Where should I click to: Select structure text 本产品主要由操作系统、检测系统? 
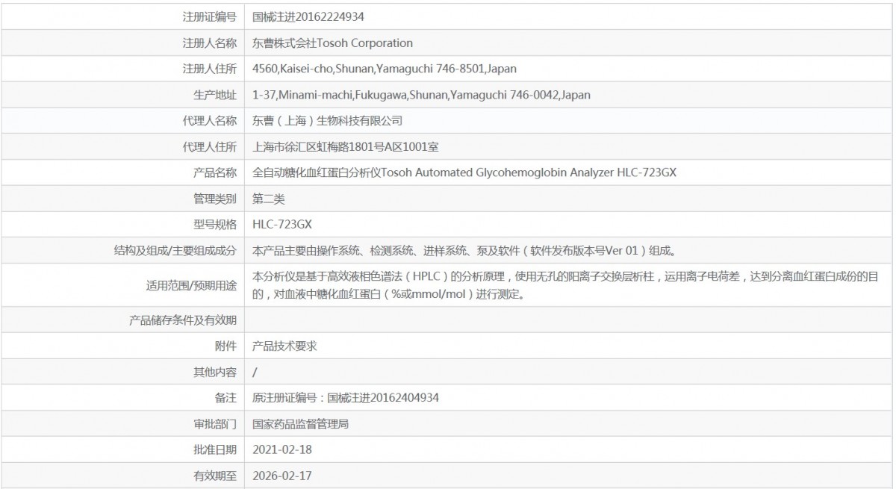point(333,251)
